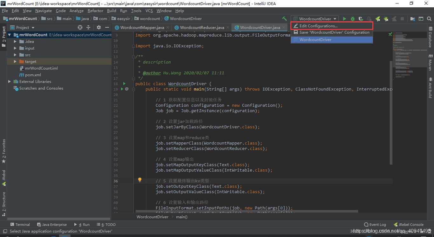434x237 pixels.
Task: Collapse all in the Project panel toolbar
Action: pos(88,28)
